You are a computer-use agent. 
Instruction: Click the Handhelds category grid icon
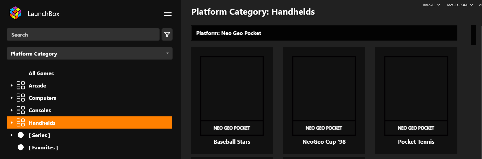click(21, 123)
